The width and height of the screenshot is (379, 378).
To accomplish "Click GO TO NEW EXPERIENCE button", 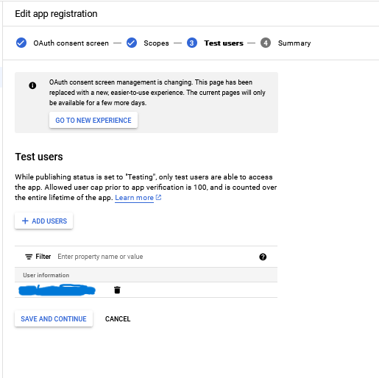I will click(93, 120).
